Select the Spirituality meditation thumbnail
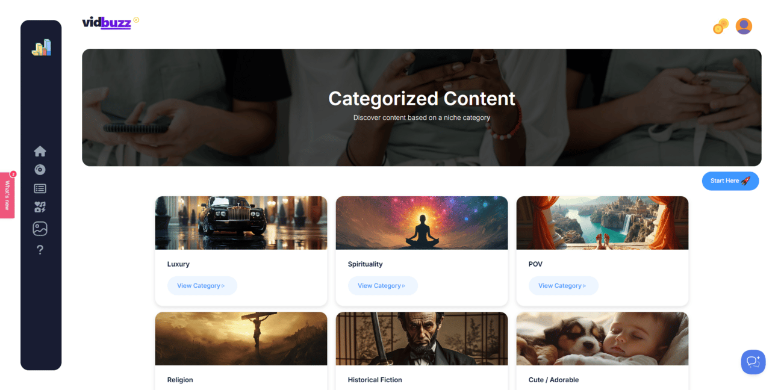 [x=422, y=223]
